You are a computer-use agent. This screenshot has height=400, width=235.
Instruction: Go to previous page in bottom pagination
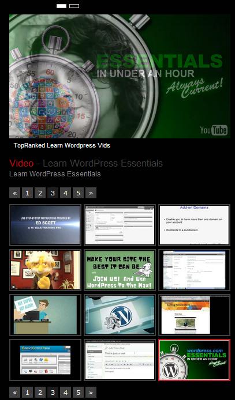15,393
